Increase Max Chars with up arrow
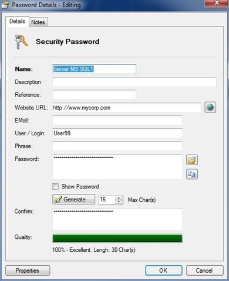This screenshot has width=229, height=281. 119,198
